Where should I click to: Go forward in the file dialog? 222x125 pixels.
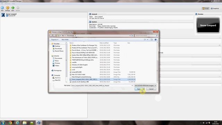point(54,36)
